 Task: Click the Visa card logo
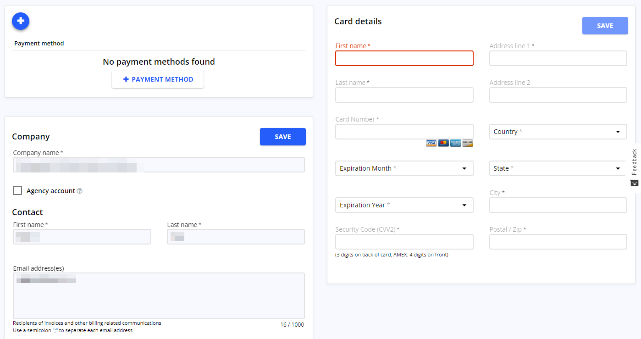click(x=431, y=143)
